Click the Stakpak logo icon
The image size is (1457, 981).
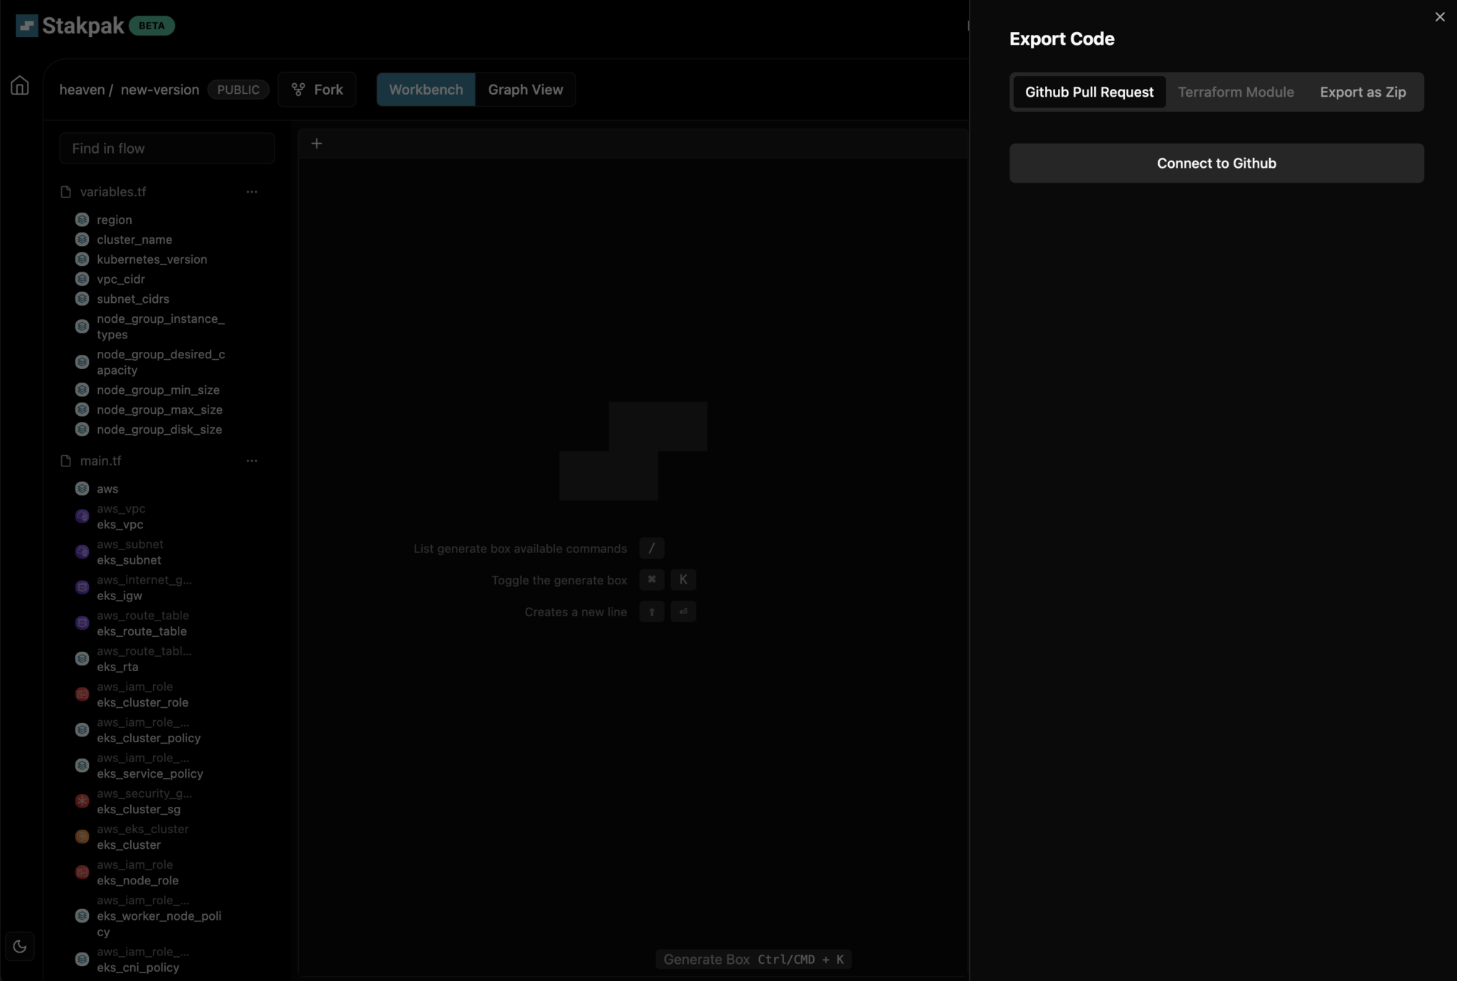click(27, 26)
